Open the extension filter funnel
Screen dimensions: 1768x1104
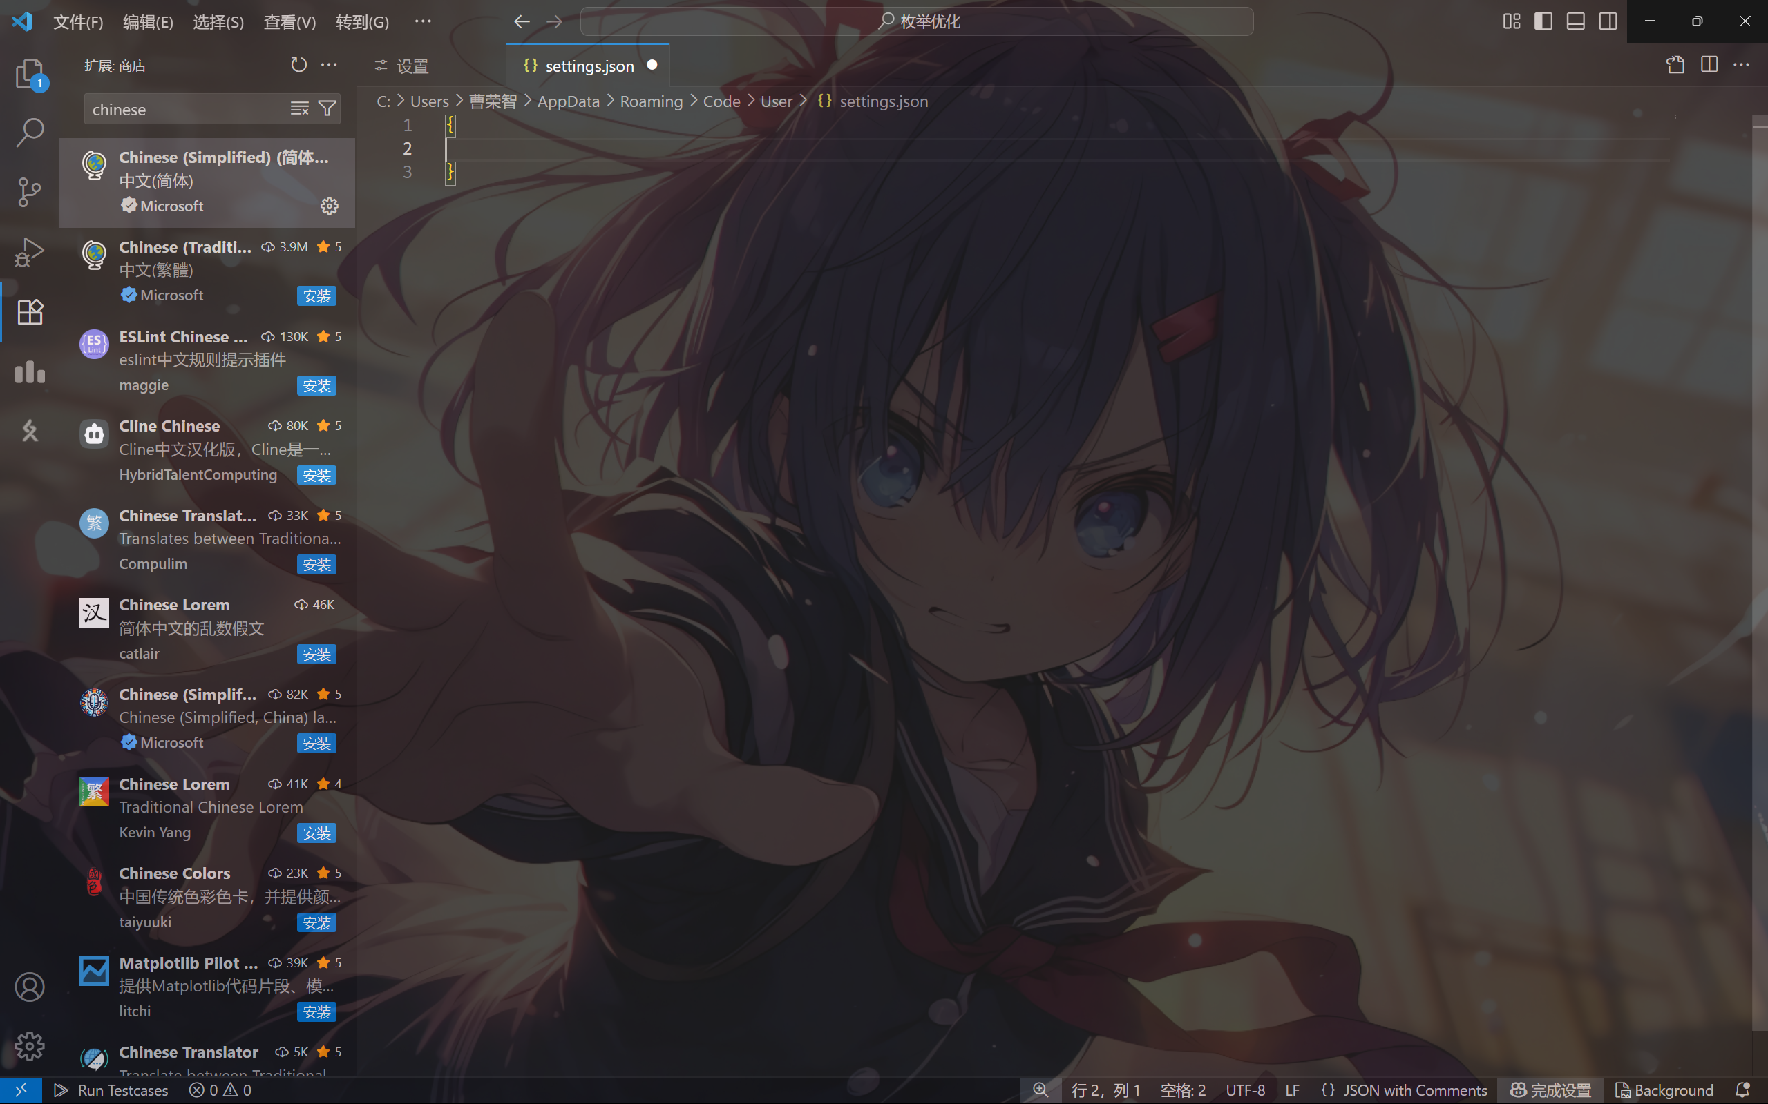(327, 109)
